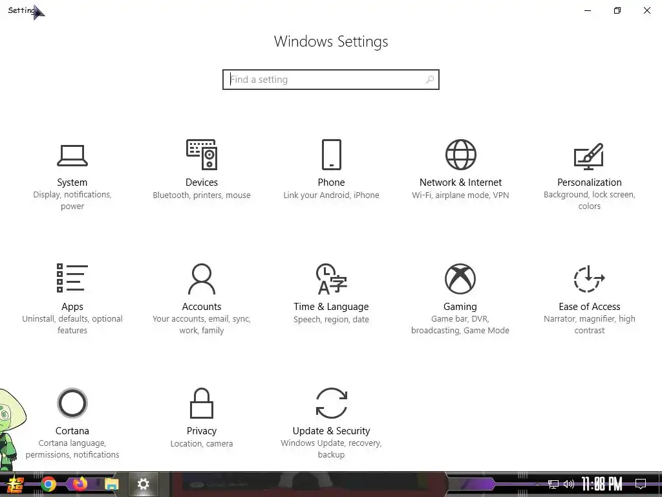Open Accounts person icon

pyautogui.click(x=202, y=279)
